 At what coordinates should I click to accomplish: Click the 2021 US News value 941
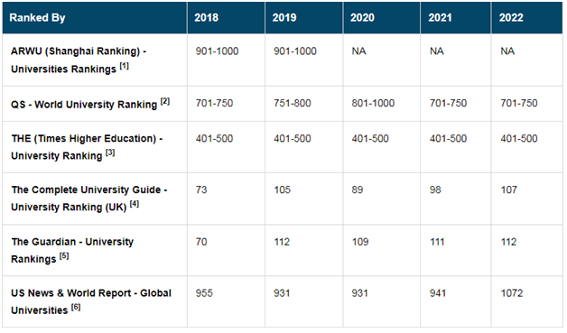tap(438, 293)
